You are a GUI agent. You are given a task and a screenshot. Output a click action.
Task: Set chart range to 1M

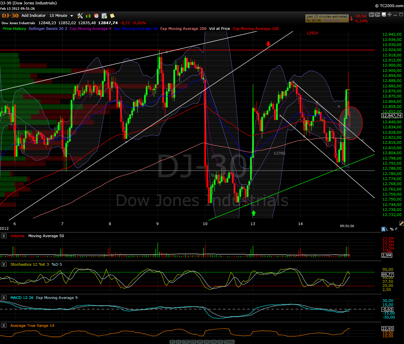click(x=207, y=342)
